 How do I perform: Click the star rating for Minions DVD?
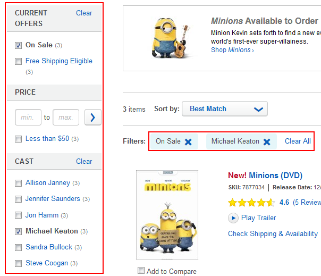pos(251,203)
